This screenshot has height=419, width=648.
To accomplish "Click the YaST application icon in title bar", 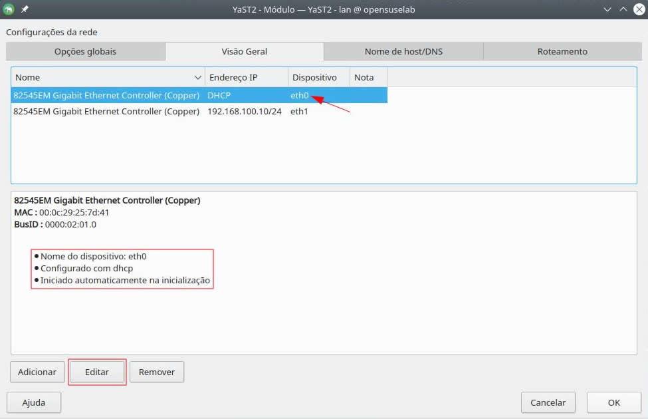I will pyautogui.click(x=9, y=9).
